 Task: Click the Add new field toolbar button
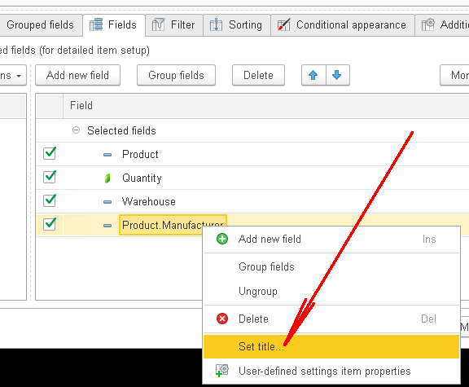[x=78, y=75]
